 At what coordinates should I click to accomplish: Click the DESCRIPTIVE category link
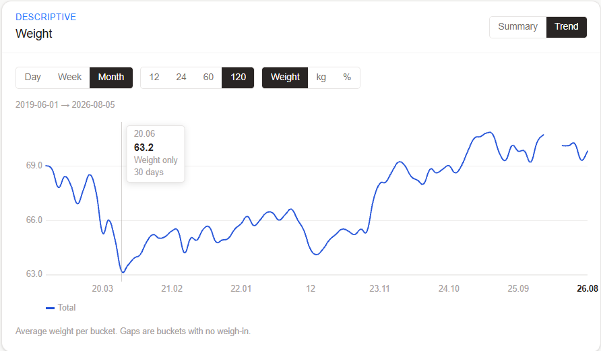[x=46, y=18]
